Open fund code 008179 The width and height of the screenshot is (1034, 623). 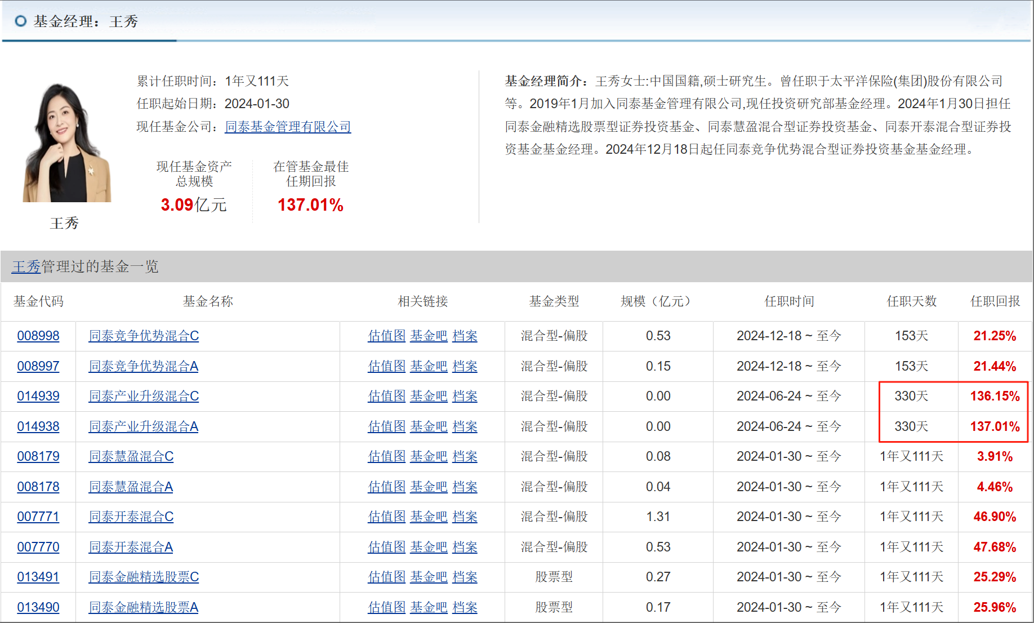point(38,456)
